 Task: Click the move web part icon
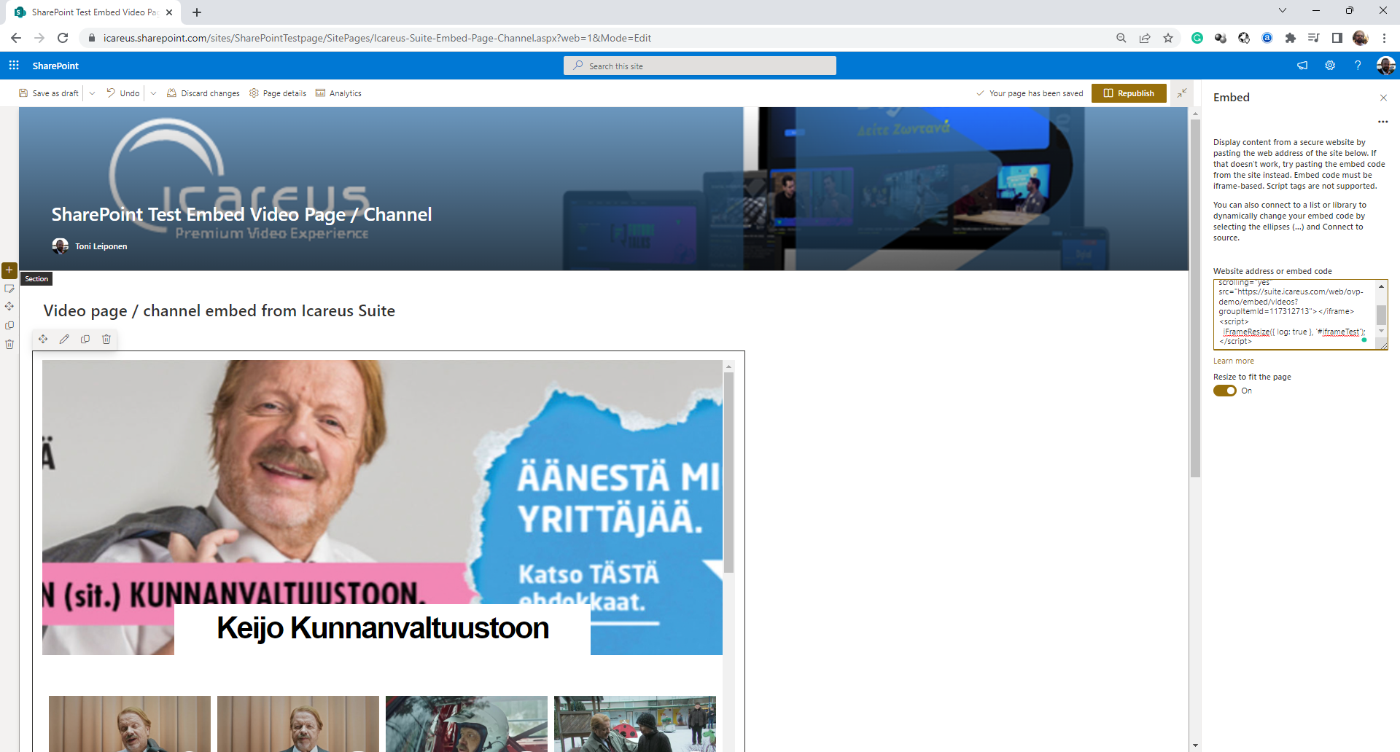pos(43,340)
